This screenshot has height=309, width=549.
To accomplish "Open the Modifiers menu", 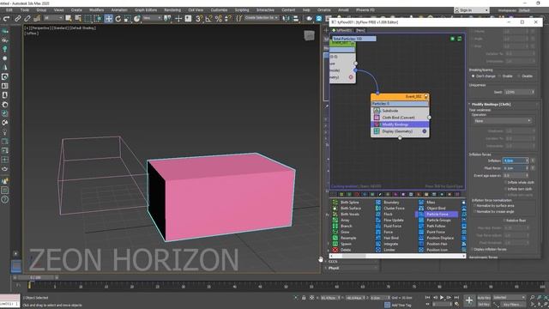I will tap(96, 10).
